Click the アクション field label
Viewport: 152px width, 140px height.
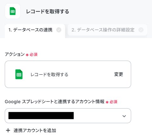click(15, 54)
